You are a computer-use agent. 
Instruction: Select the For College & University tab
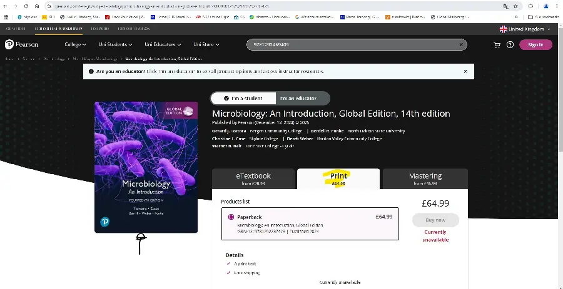[x=59, y=29]
